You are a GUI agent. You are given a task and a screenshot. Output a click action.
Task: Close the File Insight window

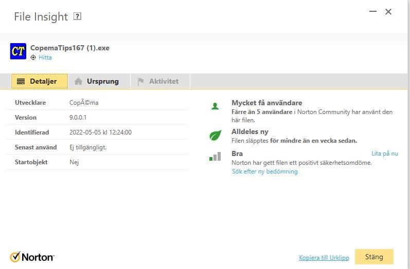(388, 11)
